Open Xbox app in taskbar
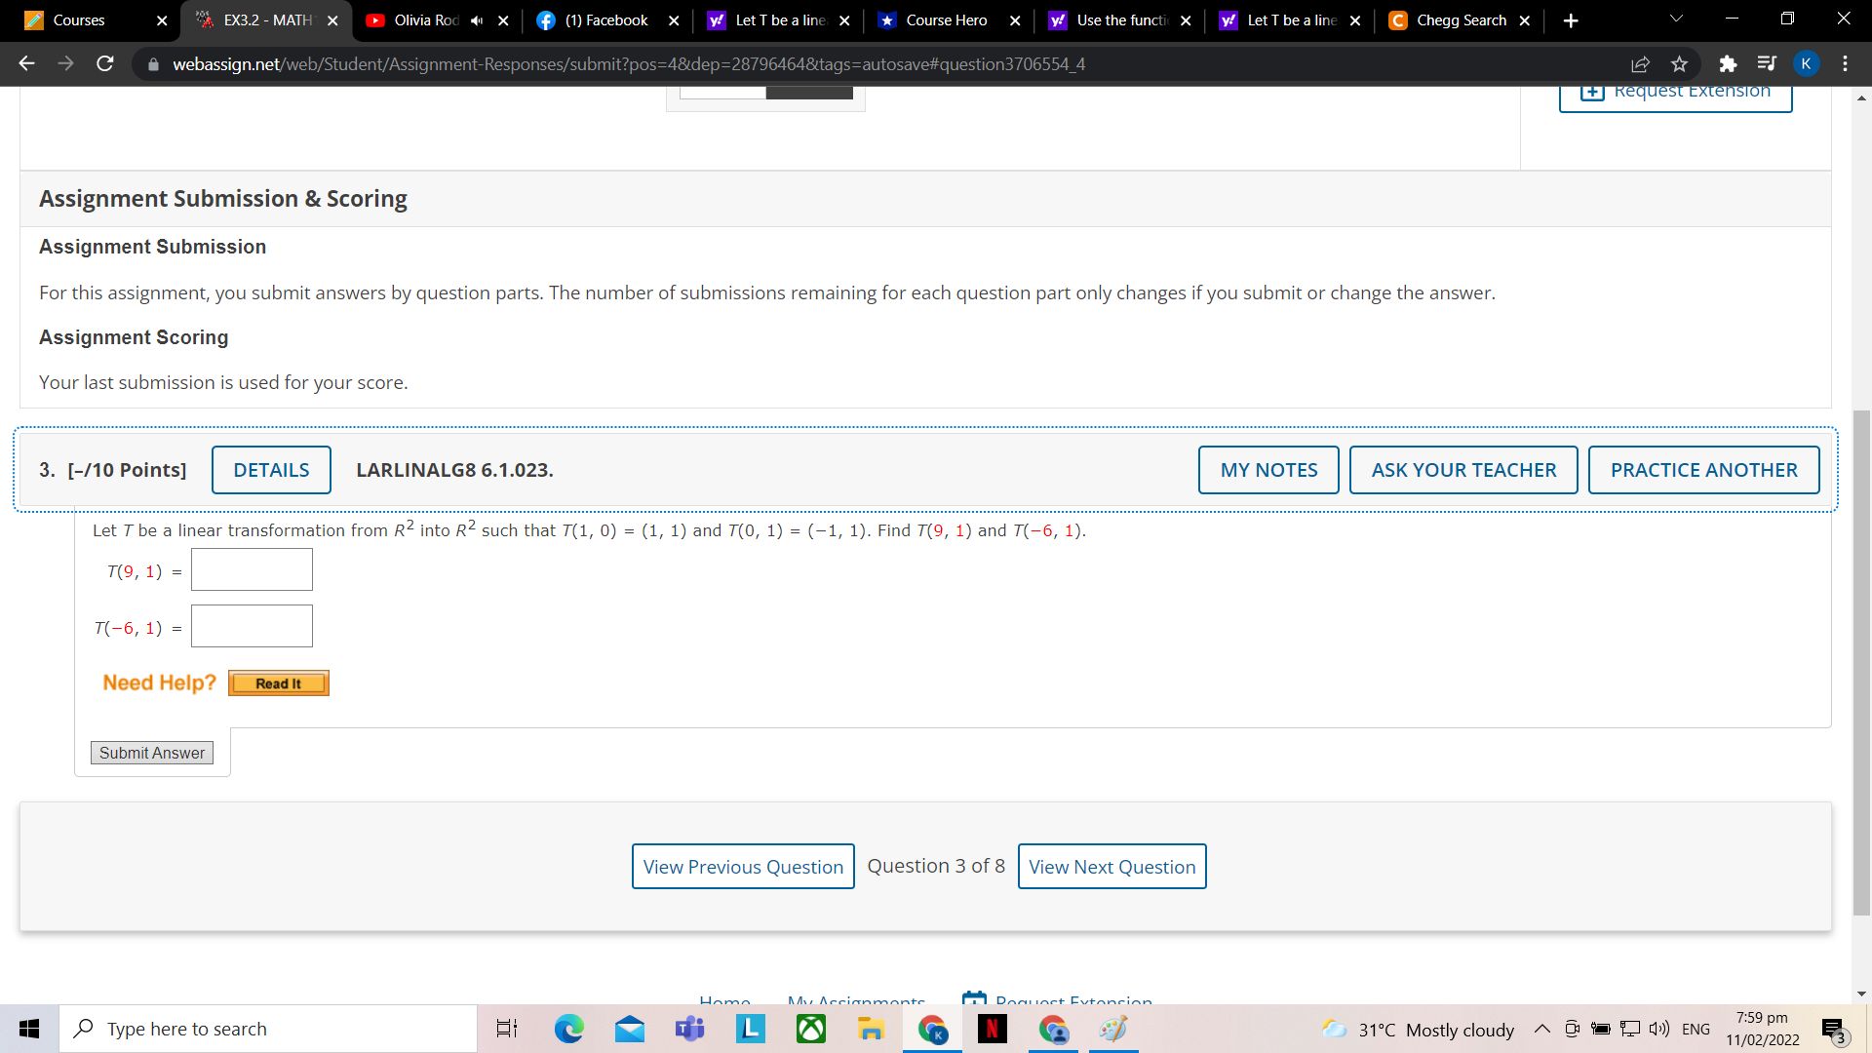Viewport: 1872px width, 1053px height. (x=810, y=1029)
